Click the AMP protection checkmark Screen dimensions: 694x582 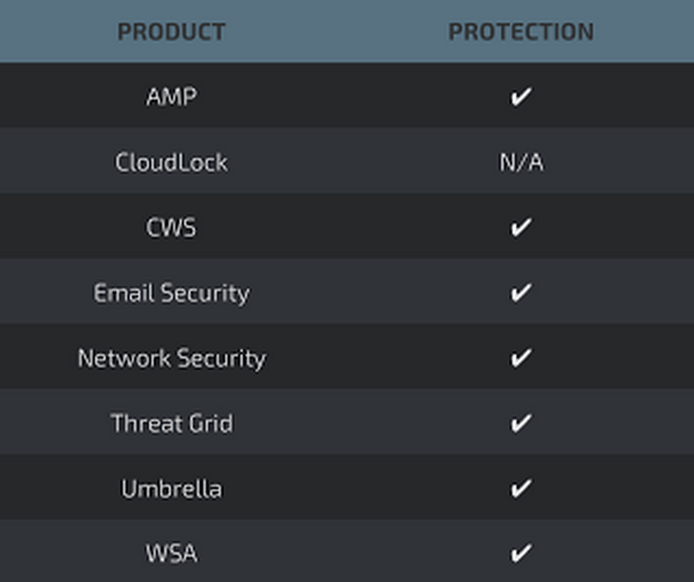coord(520,97)
